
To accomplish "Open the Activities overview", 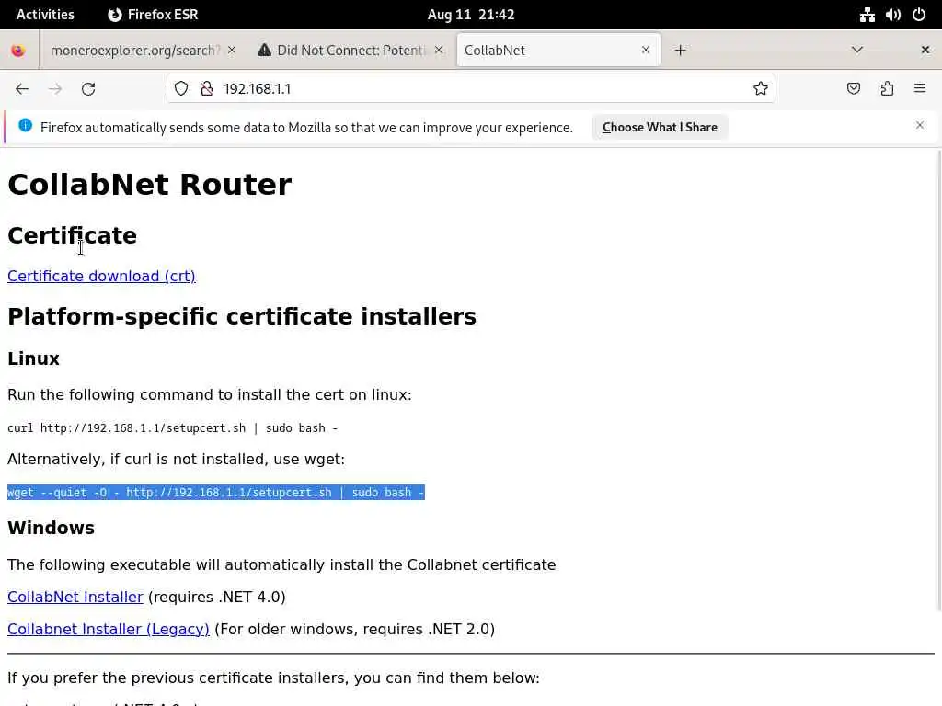I will [x=45, y=15].
